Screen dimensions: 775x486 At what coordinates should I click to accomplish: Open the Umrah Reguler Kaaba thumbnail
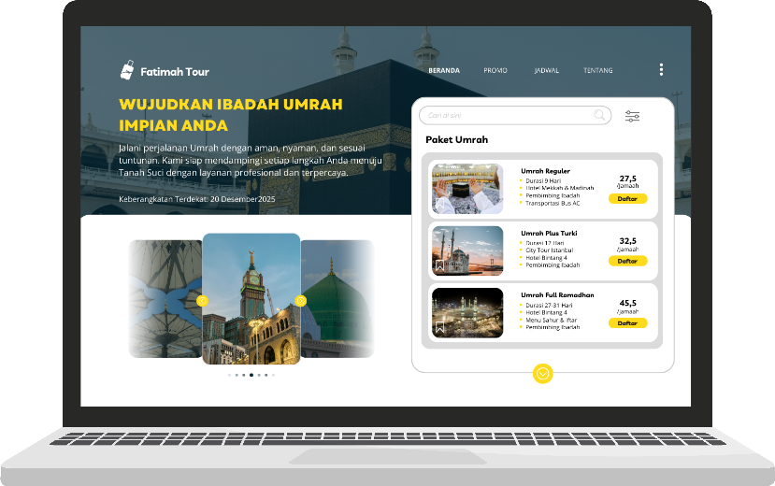coord(467,189)
